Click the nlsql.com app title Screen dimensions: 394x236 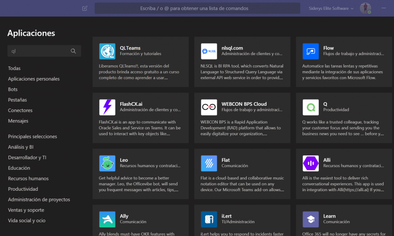pos(232,48)
